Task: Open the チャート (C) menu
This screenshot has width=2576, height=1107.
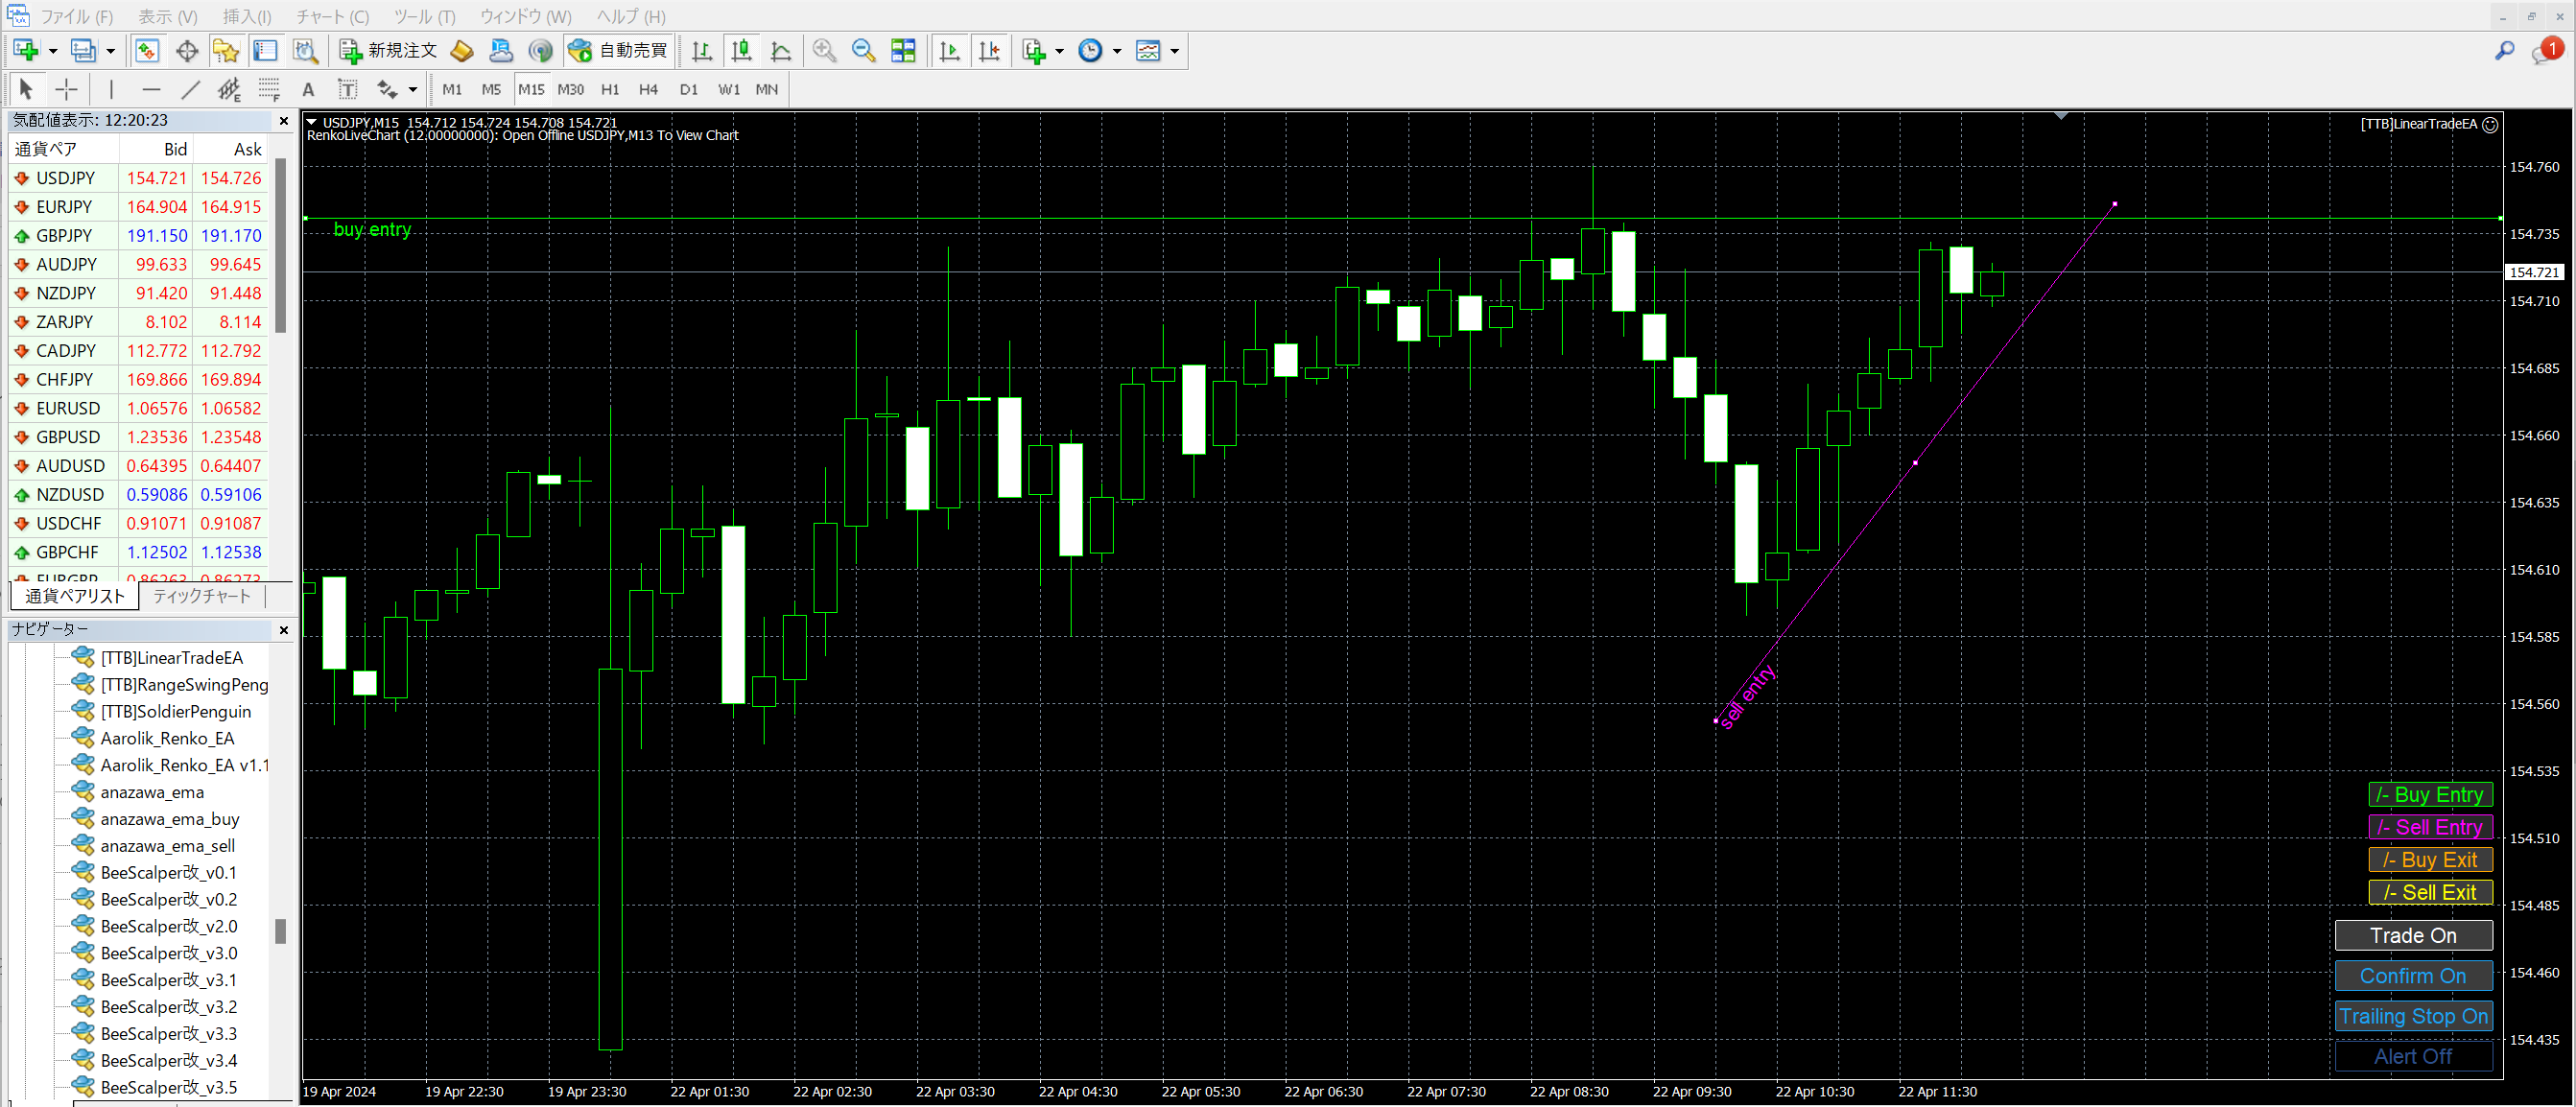Action: point(332,16)
